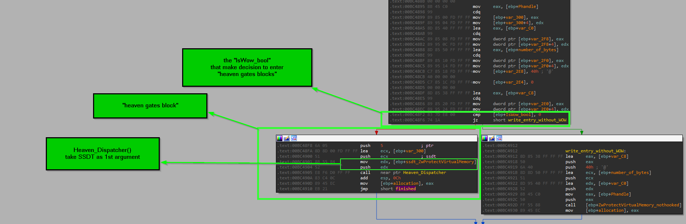Screen dimensions: 686x224
Task: Select the title bar of the write_entry_without_WOW block
Action: pyautogui.click(x=582, y=138)
